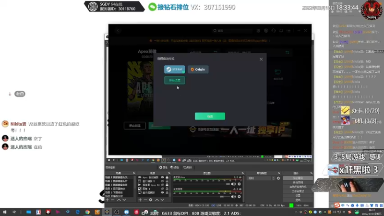This screenshot has width=384, height=216.
Task: Toggle visibility of Apex game capture source
Action: click(x=162, y=177)
